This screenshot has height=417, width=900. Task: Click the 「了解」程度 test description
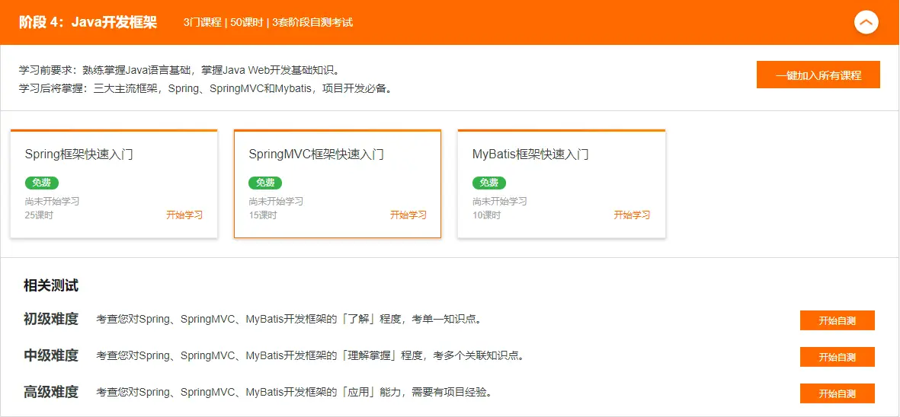(289, 319)
